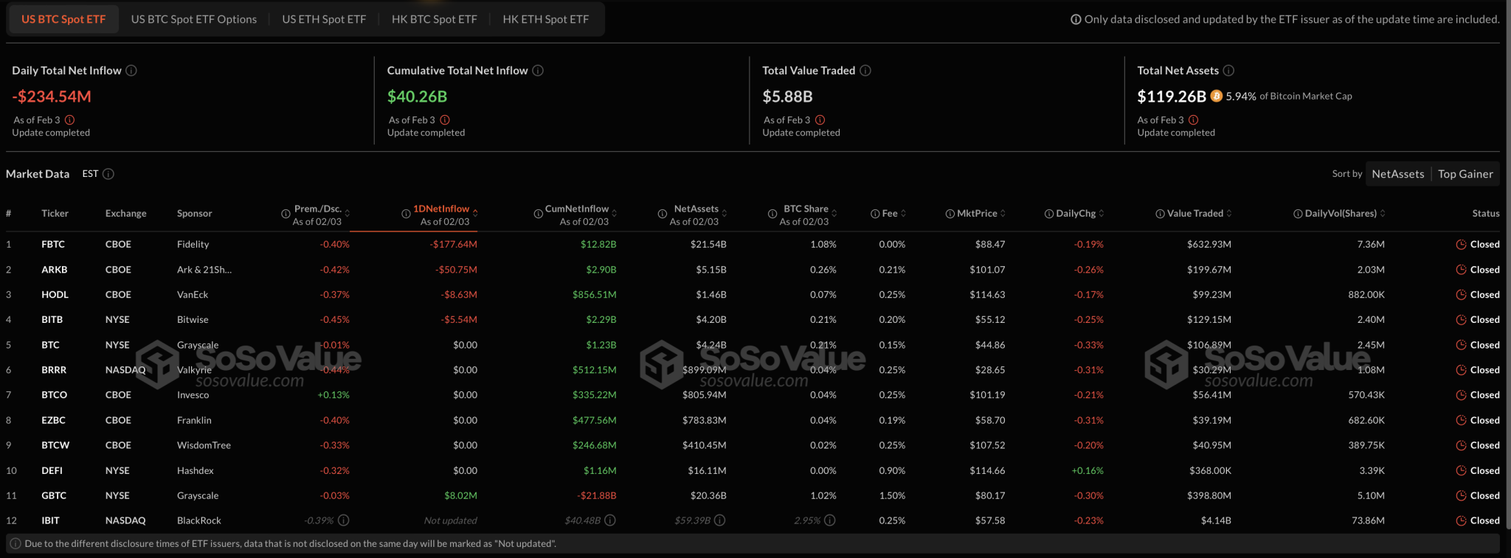Click the clock status icon in GBTC row
The width and height of the screenshot is (1511, 558).
pos(1461,496)
